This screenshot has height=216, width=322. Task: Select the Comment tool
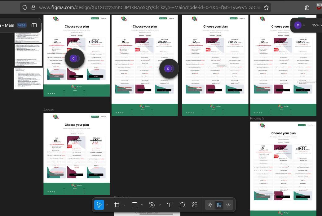click(x=182, y=205)
